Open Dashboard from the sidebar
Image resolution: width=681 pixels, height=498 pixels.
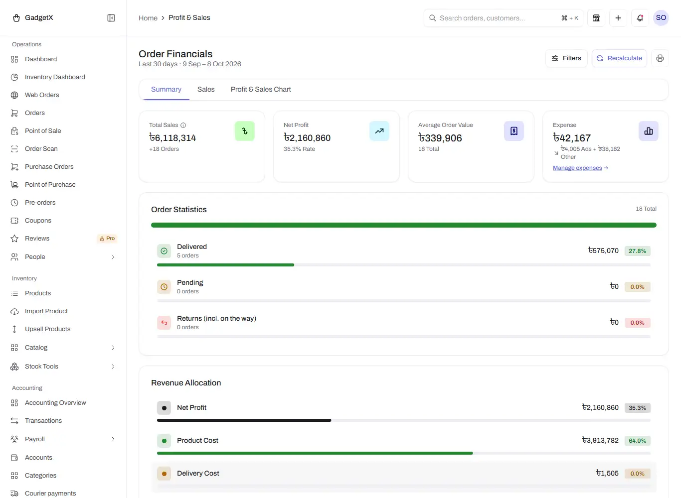point(63,59)
